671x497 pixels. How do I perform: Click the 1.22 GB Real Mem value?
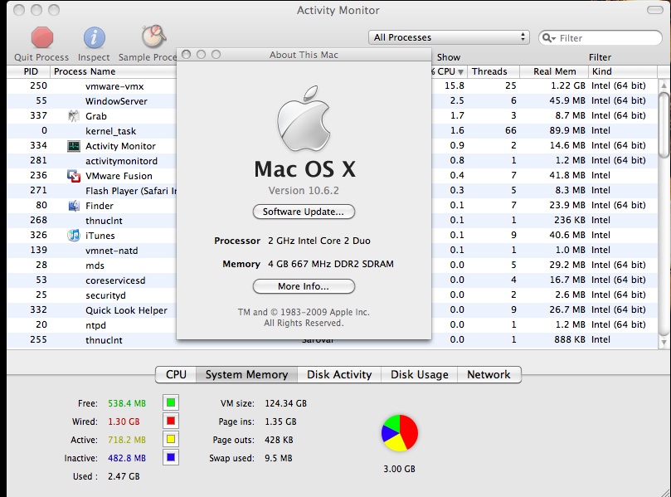[x=568, y=85]
